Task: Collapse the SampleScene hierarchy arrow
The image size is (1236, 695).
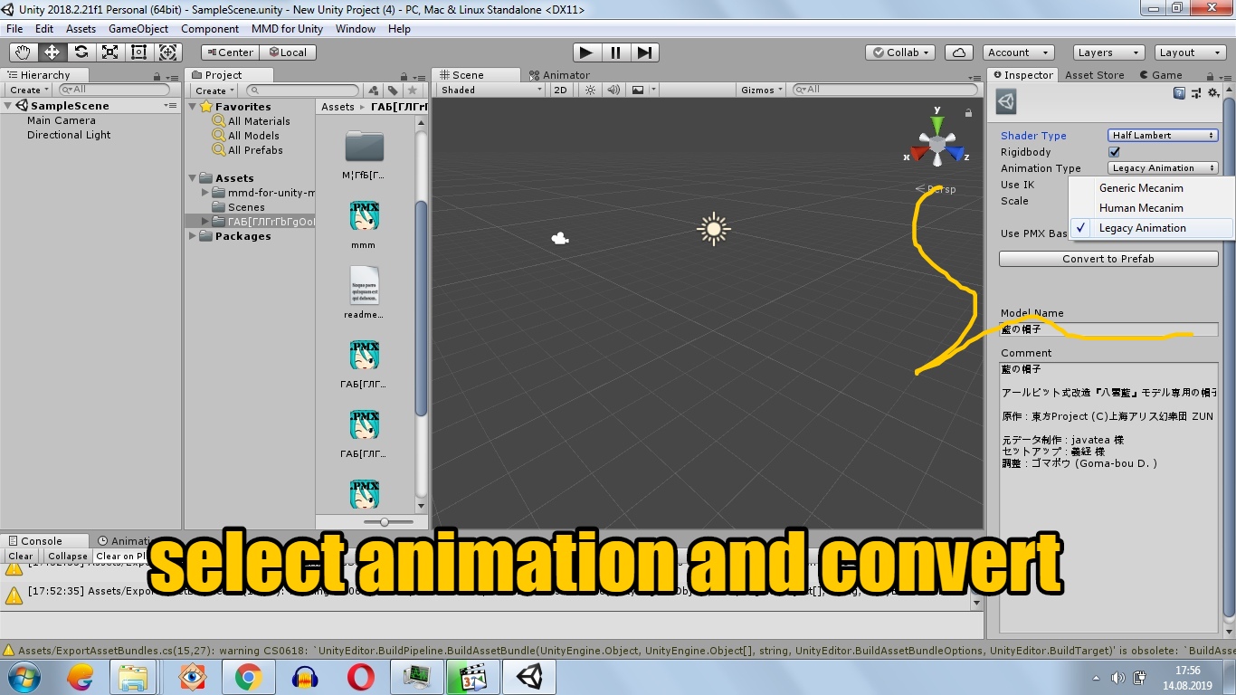Action: coord(8,106)
